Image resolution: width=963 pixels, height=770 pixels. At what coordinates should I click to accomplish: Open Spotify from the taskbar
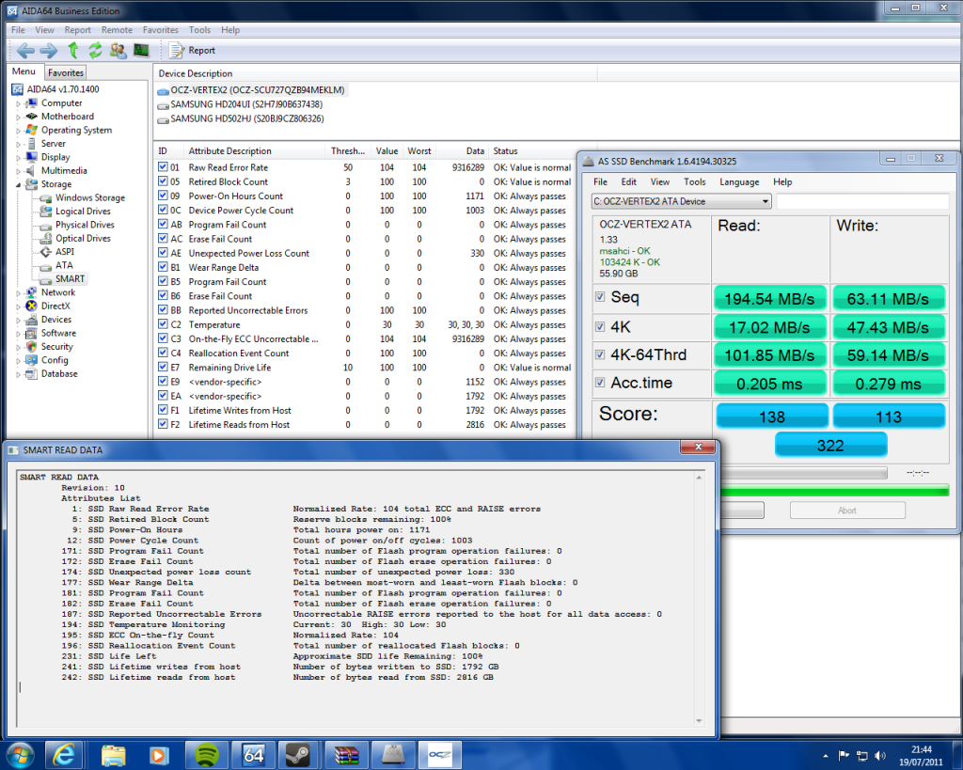point(207,755)
